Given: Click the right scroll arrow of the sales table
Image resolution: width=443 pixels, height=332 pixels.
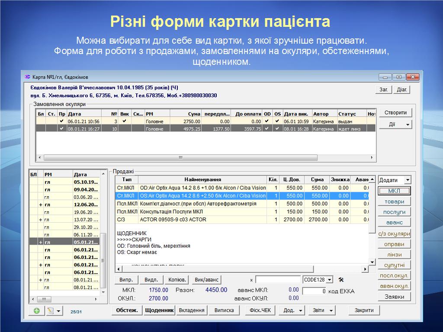Looking at the screenshot, I should pyautogui.click(x=364, y=269).
